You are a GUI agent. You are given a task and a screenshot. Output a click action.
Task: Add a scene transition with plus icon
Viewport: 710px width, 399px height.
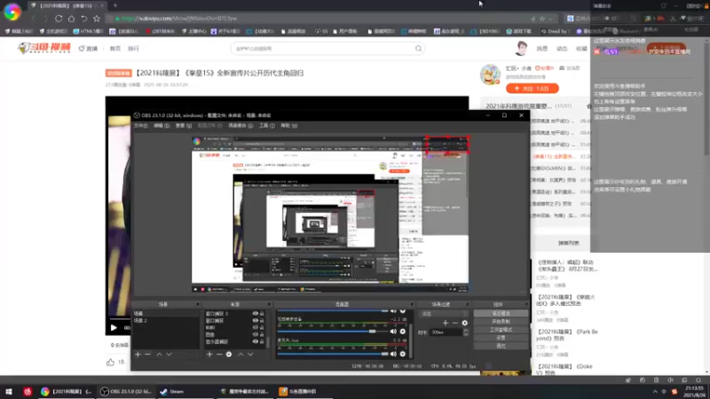tap(446, 323)
